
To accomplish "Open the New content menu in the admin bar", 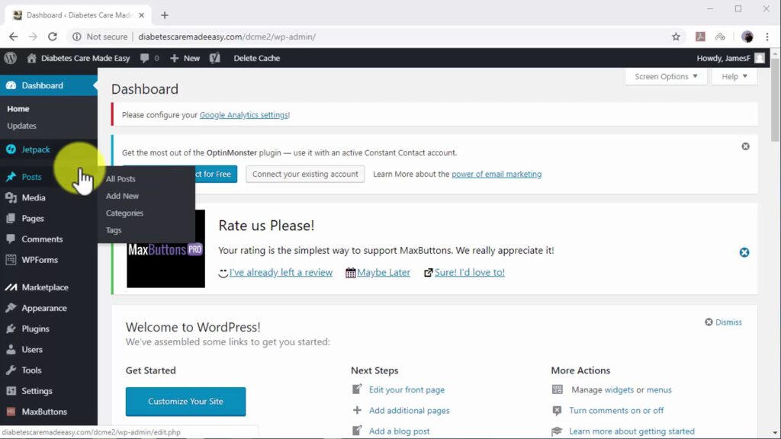I will pos(185,58).
